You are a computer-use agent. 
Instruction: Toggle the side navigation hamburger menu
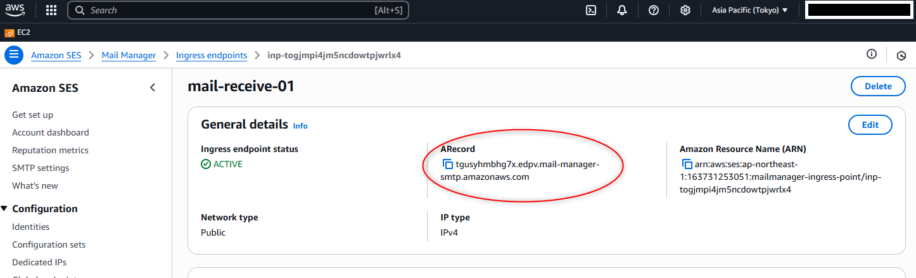tap(13, 55)
